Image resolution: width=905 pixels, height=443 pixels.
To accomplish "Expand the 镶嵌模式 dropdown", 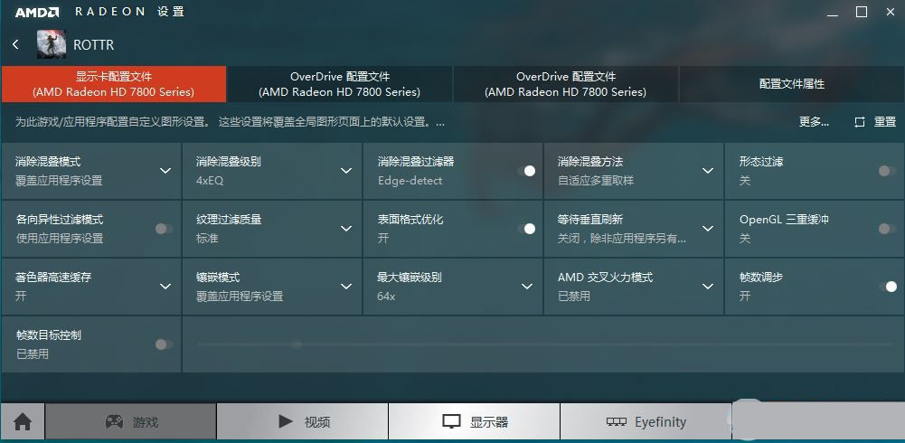I will 346,286.
